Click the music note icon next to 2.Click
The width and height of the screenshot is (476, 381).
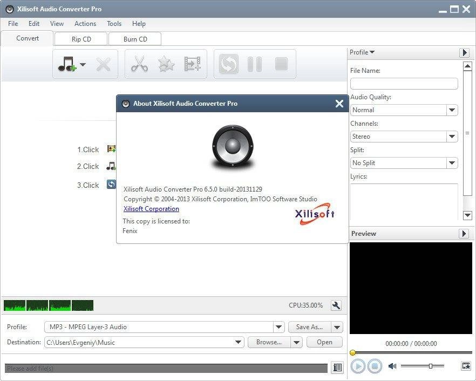(111, 166)
